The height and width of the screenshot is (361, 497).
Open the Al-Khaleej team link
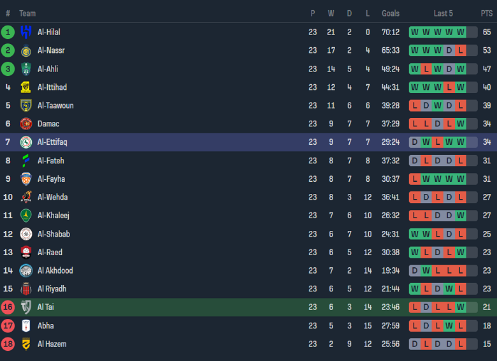[53, 216]
